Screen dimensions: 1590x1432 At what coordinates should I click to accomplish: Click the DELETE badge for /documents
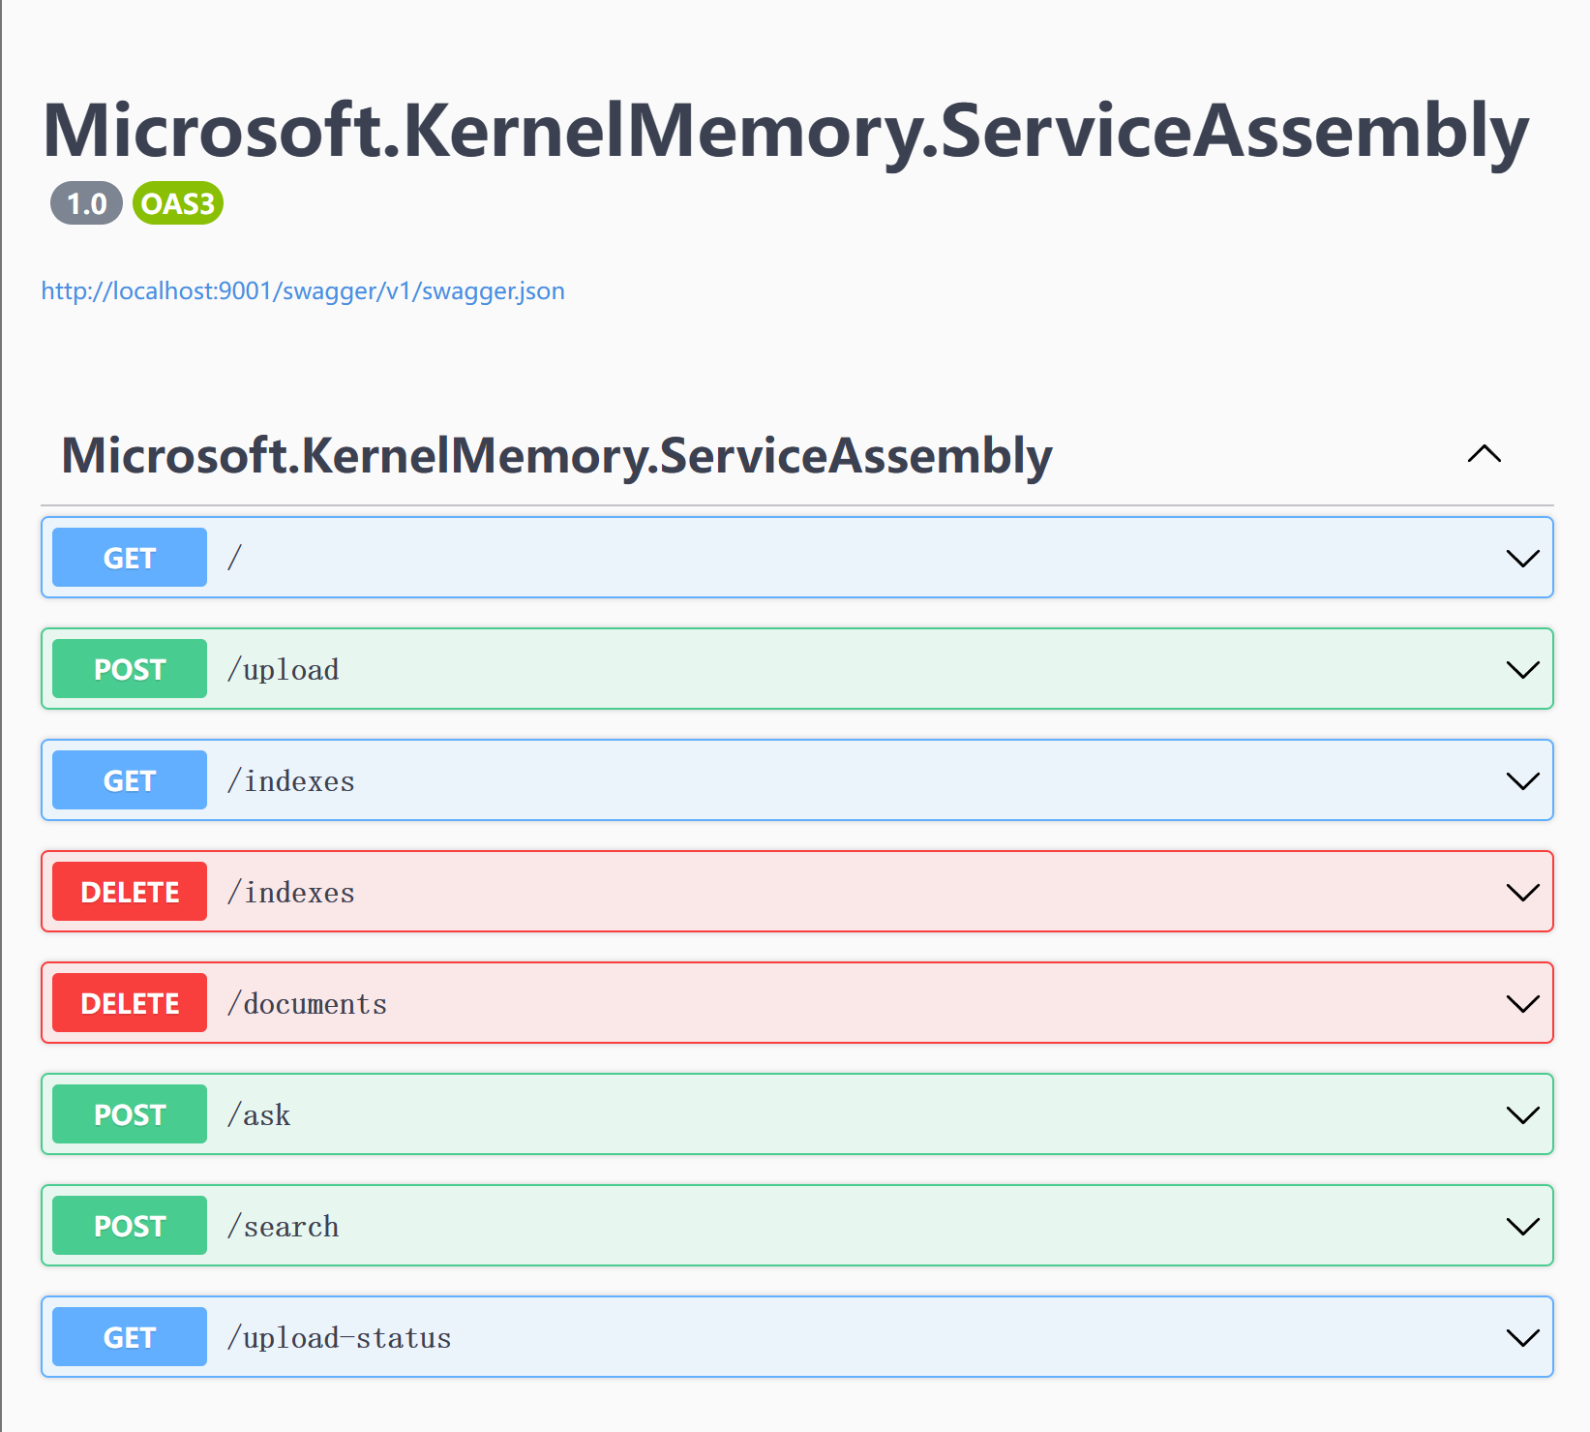pos(130,1003)
